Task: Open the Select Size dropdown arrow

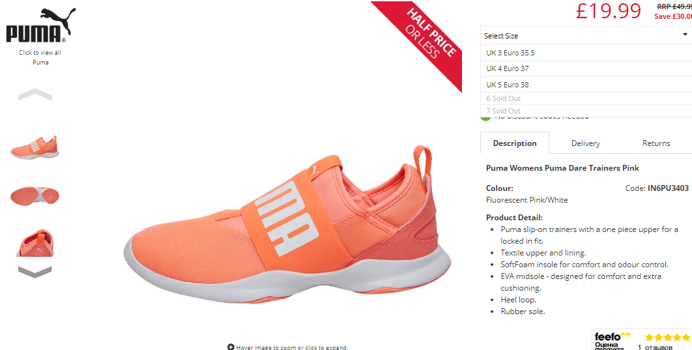Action: point(685,35)
